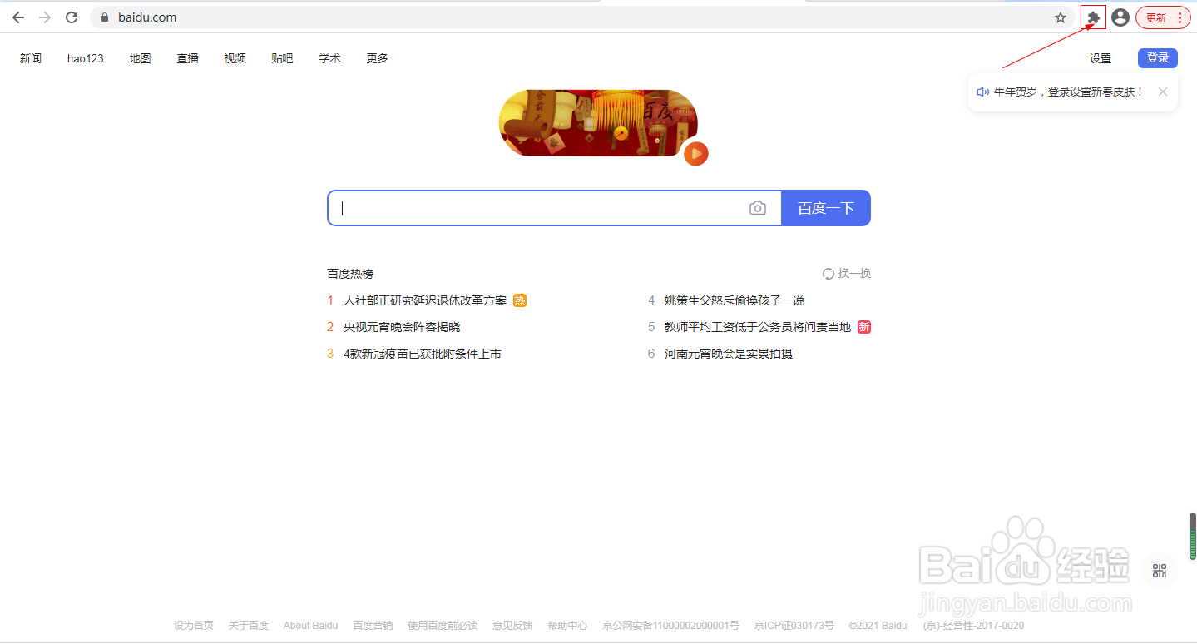Open the hao123 nav link

[86, 58]
